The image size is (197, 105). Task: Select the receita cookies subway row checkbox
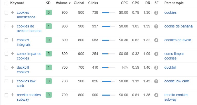[6, 95]
